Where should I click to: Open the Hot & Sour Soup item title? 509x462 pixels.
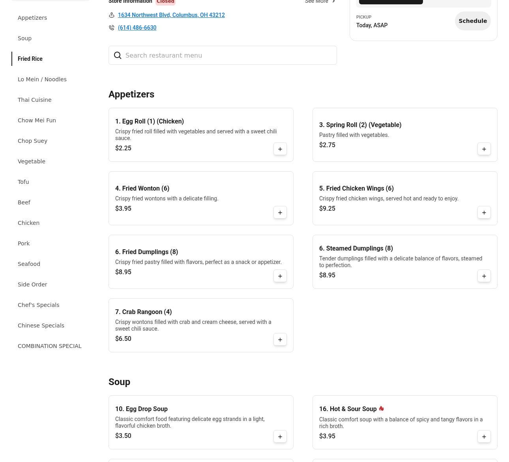348,409
